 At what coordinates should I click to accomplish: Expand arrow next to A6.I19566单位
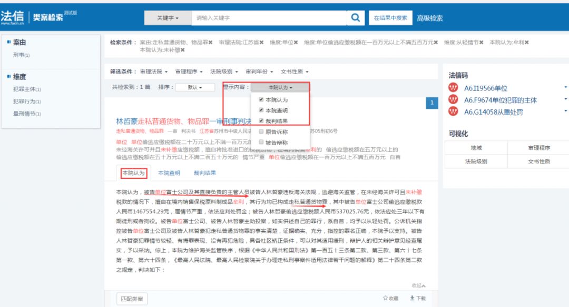(x=565, y=87)
